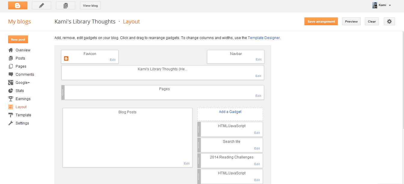Open the Template Designer link

click(264, 38)
